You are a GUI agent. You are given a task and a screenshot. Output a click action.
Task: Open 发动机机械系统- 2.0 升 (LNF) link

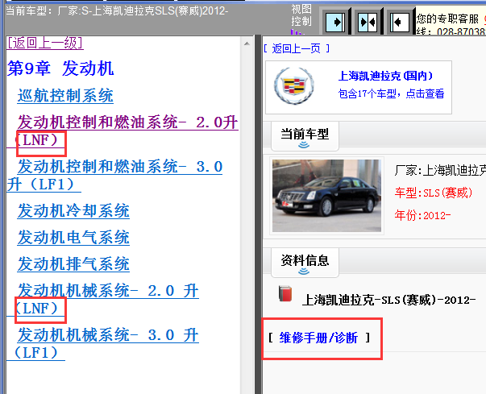102,300
